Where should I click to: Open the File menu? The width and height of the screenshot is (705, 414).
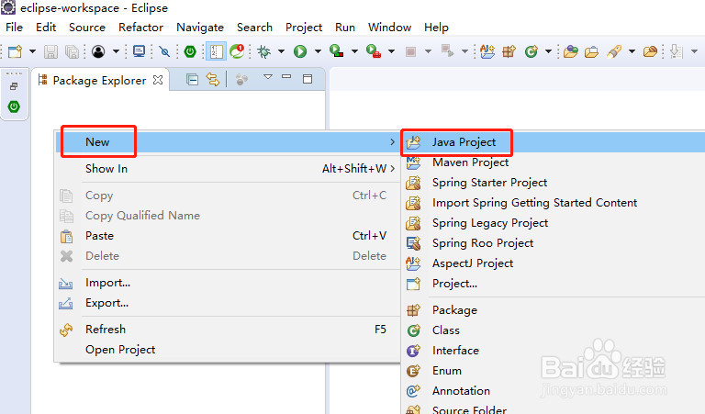pyautogui.click(x=14, y=28)
